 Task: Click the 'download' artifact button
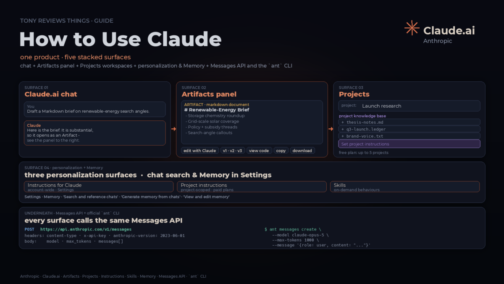point(302,151)
